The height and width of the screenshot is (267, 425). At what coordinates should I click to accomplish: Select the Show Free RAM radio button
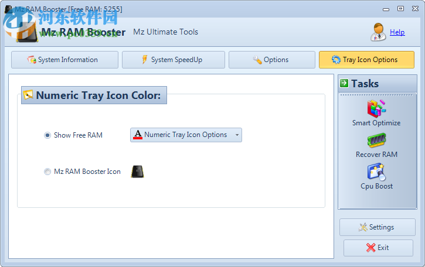(47, 135)
